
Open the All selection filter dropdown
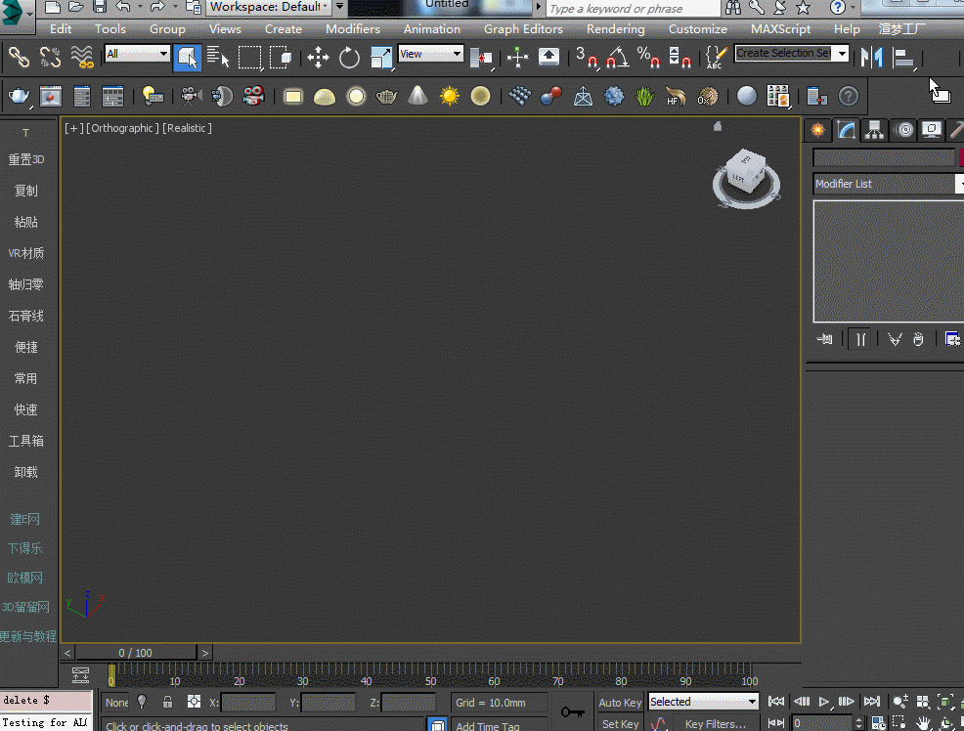(137, 54)
